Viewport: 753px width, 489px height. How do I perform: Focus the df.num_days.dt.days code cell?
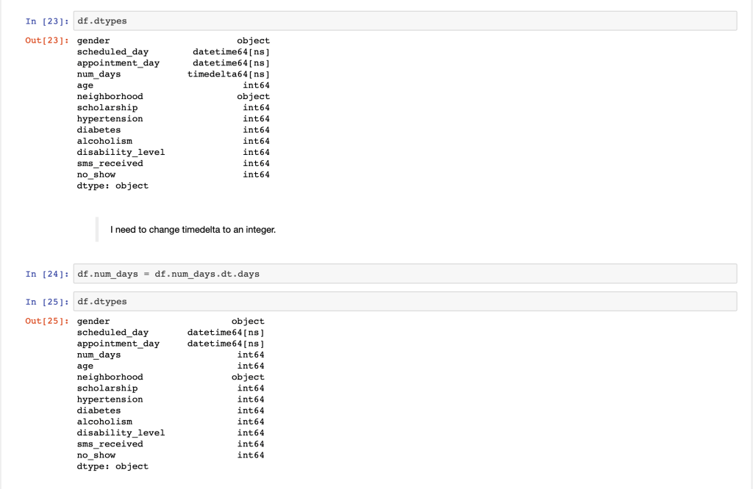[x=404, y=274]
